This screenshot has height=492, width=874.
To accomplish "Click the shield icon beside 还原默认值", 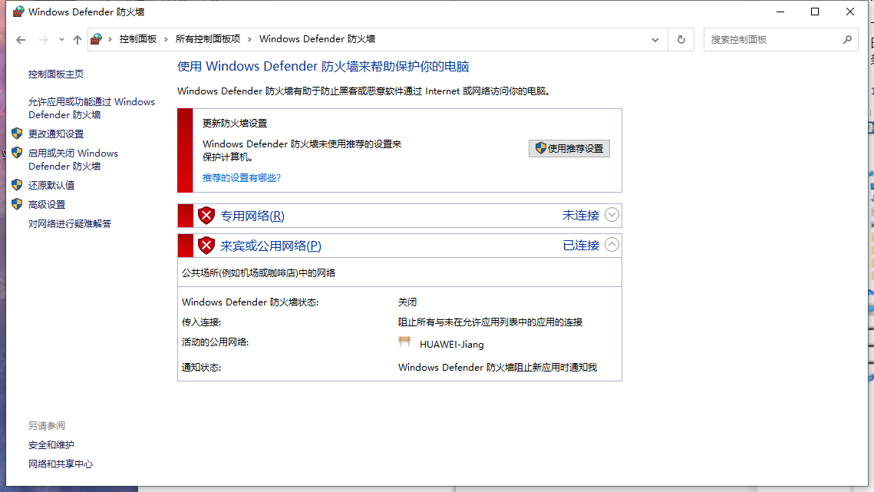I will 17,185.
